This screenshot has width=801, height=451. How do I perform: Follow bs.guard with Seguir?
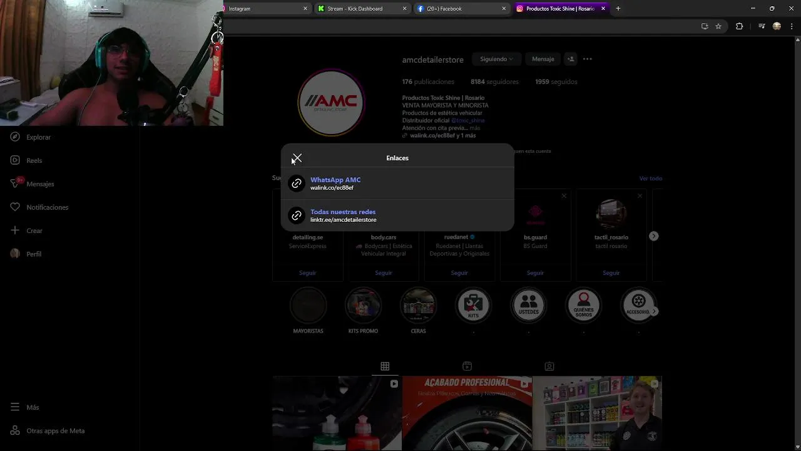point(535,273)
